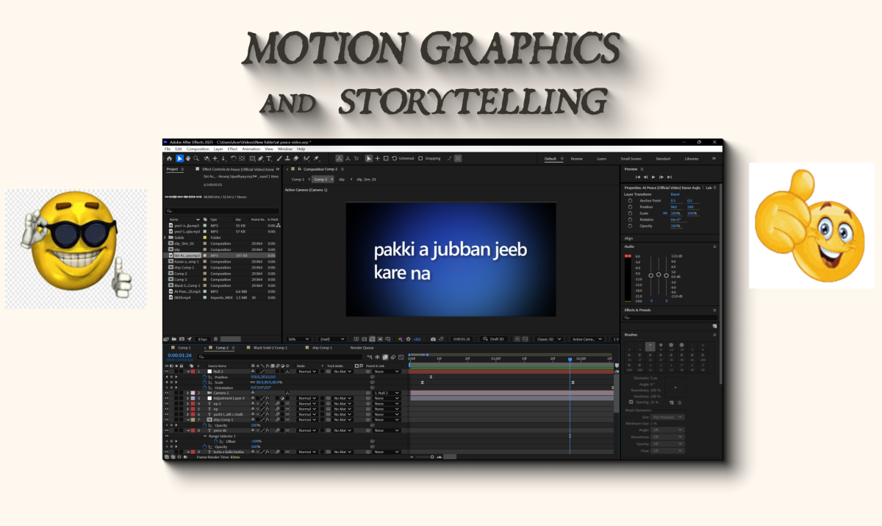The image size is (882, 526).
Task: Pick the Pen tool
Action: (261, 158)
